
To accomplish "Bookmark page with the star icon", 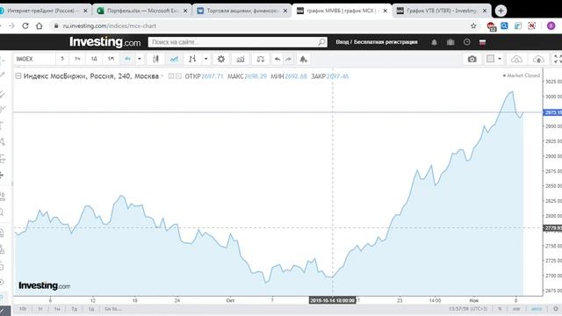I will coord(473,25).
